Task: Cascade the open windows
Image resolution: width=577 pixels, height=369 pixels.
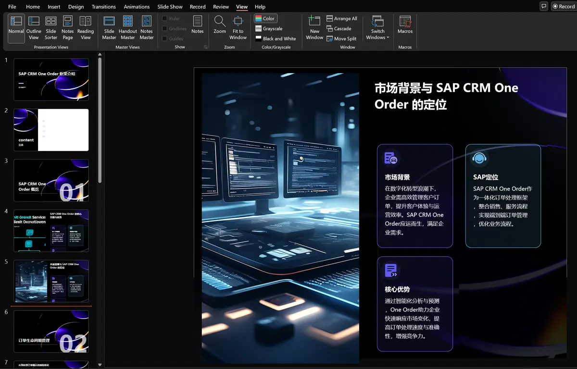Action: [339, 29]
